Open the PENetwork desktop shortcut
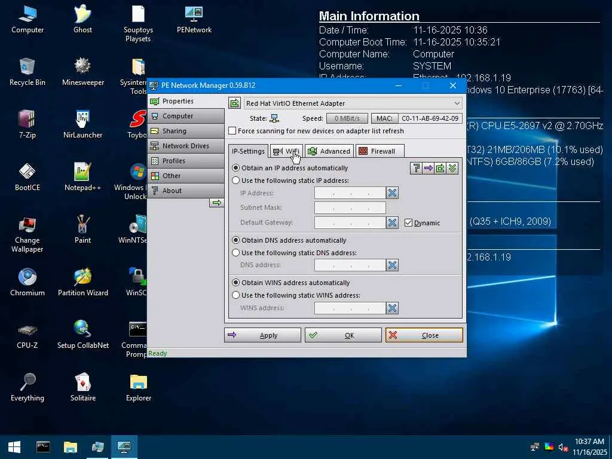612x459 pixels. coord(194,20)
